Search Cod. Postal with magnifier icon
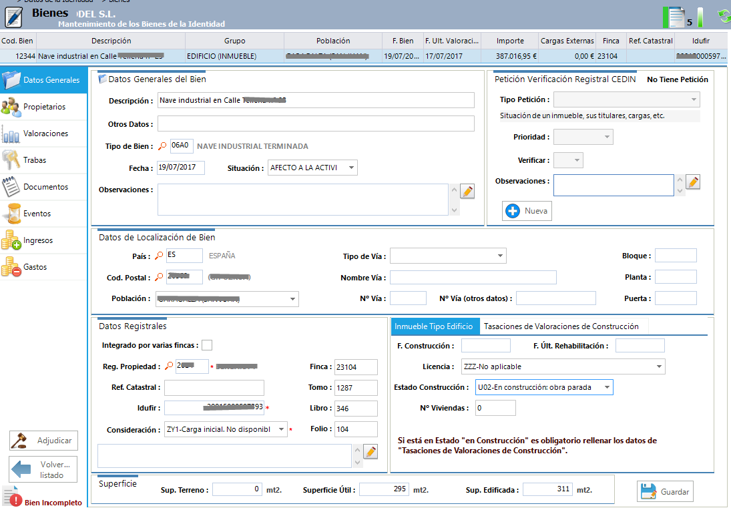Screen dimensions: 731x510 [159, 277]
